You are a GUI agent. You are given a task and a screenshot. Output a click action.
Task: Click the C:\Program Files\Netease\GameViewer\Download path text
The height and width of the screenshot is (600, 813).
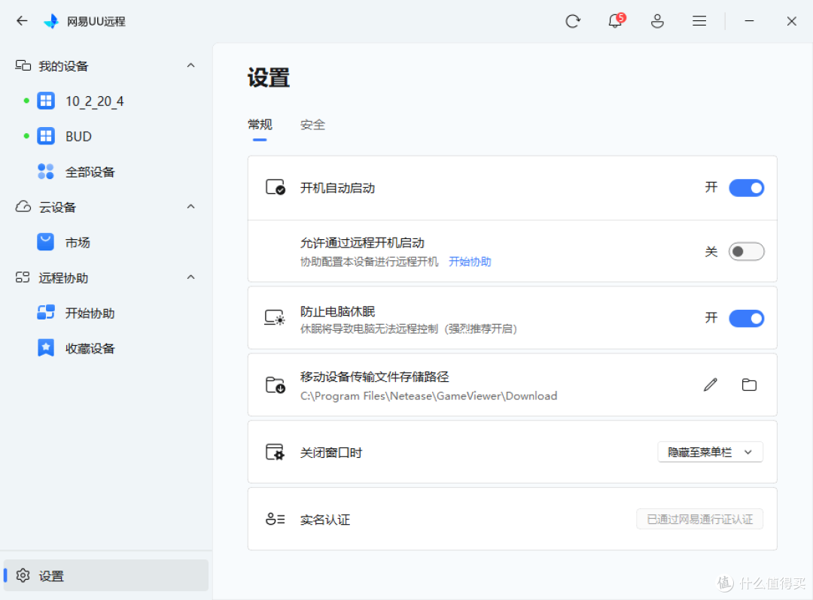(429, 396)
